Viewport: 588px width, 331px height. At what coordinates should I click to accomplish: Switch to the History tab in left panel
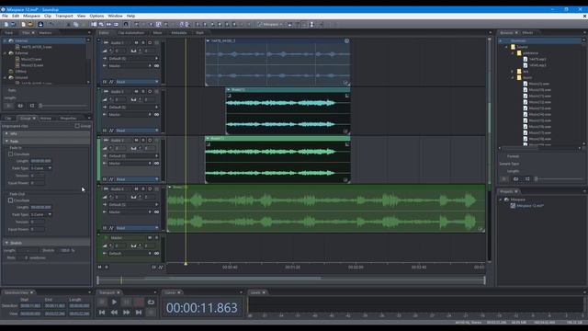coord(46,119)
